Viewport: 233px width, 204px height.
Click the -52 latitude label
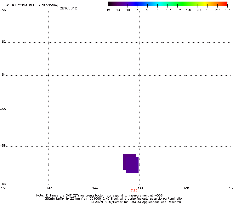point(3,42)
